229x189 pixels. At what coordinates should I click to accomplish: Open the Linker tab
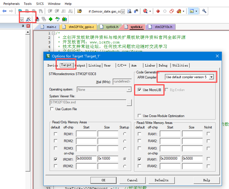click(150, 65)
